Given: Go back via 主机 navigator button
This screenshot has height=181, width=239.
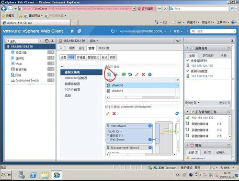Looking at the screenshot, I should (x=23, y=41).
